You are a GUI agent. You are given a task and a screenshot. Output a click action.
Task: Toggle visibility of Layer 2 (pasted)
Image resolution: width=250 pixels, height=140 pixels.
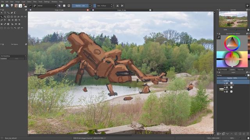[225, 87]
